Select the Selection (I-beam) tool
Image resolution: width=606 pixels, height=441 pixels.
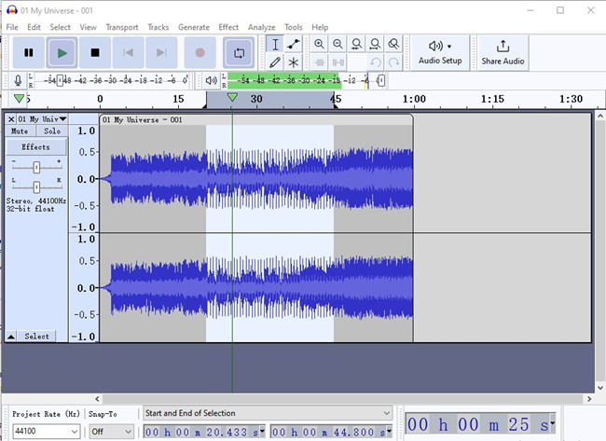[x=275, y=44]
